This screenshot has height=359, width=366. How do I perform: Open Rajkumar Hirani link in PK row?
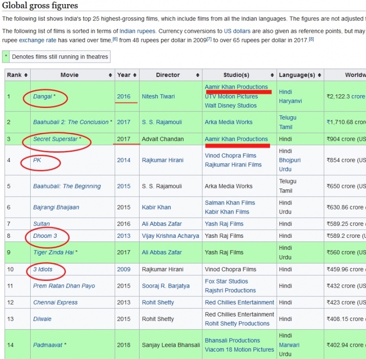click(163, 160)
